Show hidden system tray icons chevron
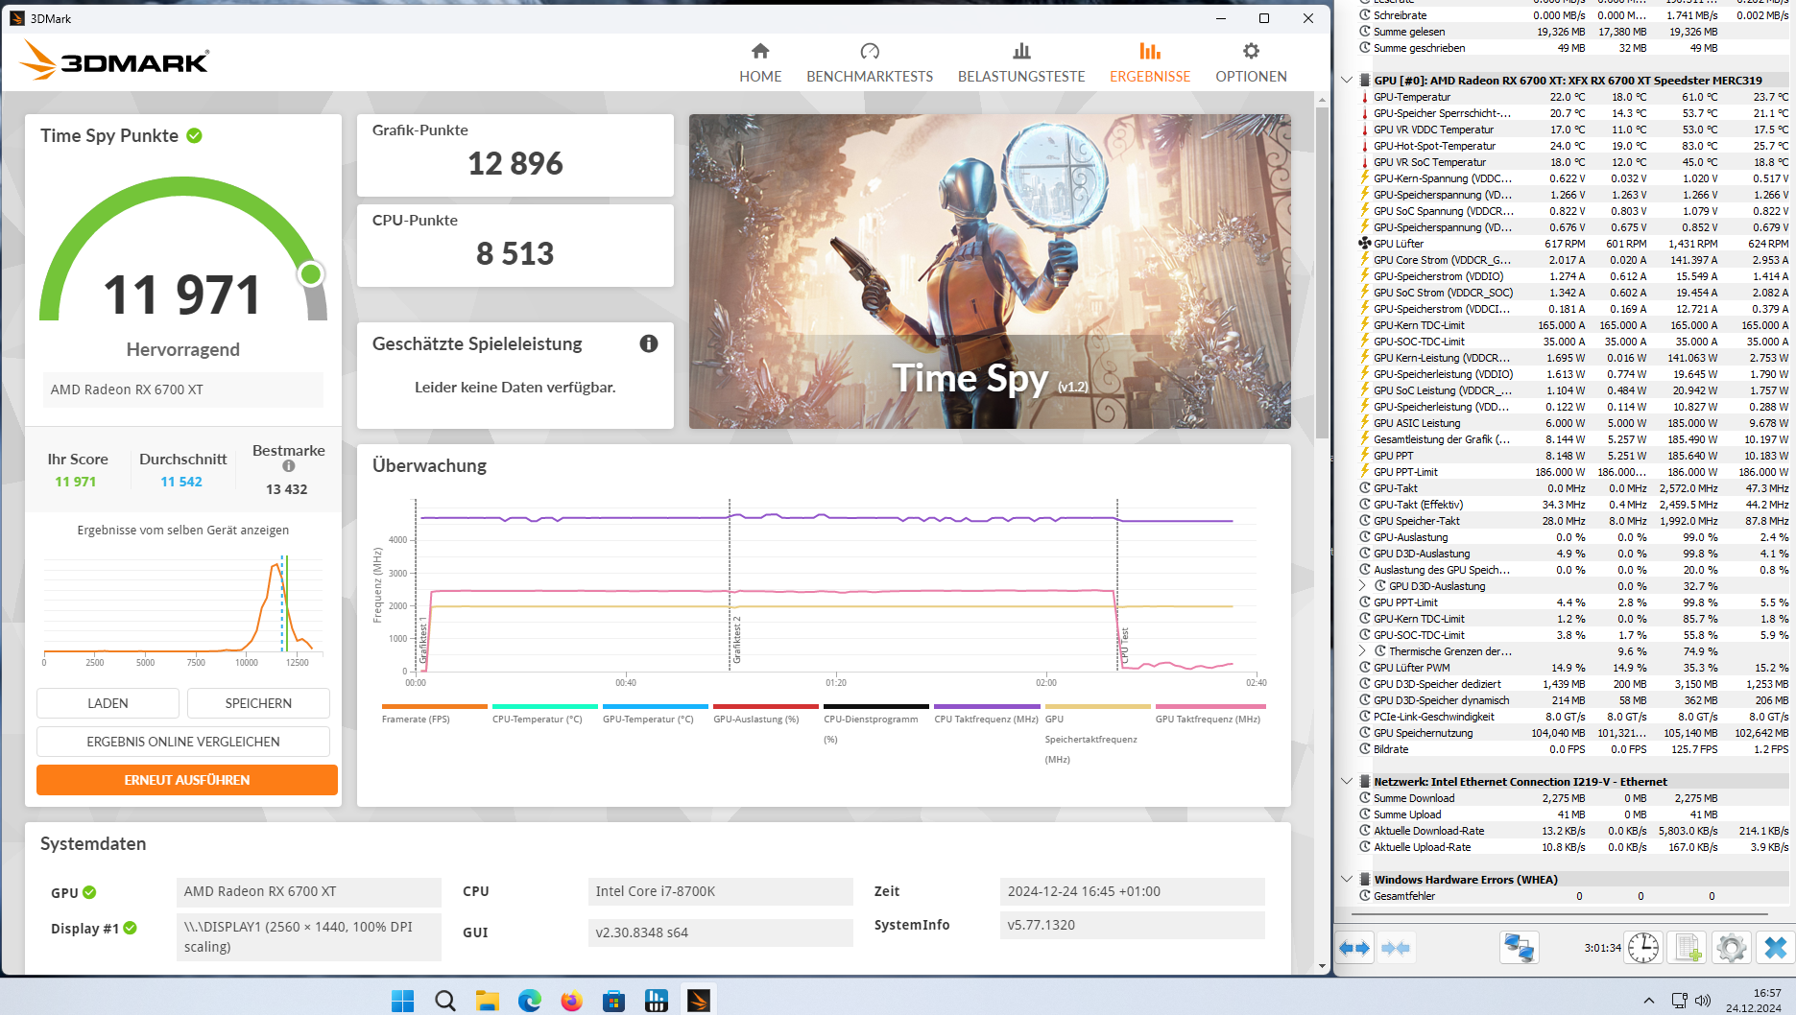The height and width of the screenshot is (1015, 1796). (x=1649, y=1001)
